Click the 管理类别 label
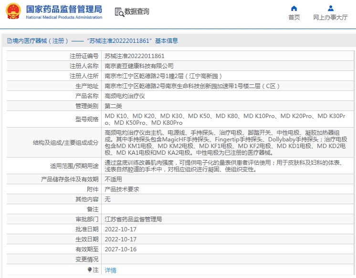This screenshot has width=356, height=278. (x=87, y=106)
